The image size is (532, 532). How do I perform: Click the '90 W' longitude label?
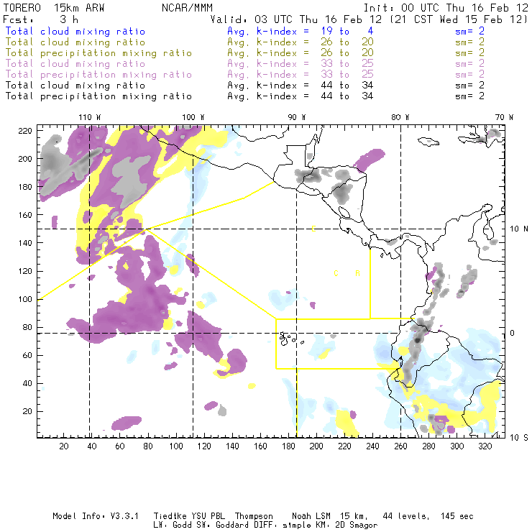(297, 117)
